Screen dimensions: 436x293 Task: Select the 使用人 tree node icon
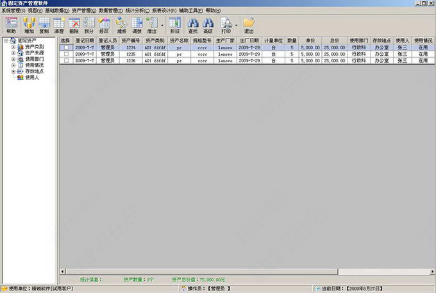pos(21,78)
